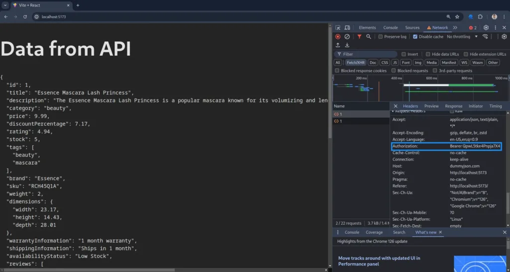This screenshot has width=510, height=272.
Task: Filter requests by JS type
Action: pyautogui.click(x=395, y=63)
